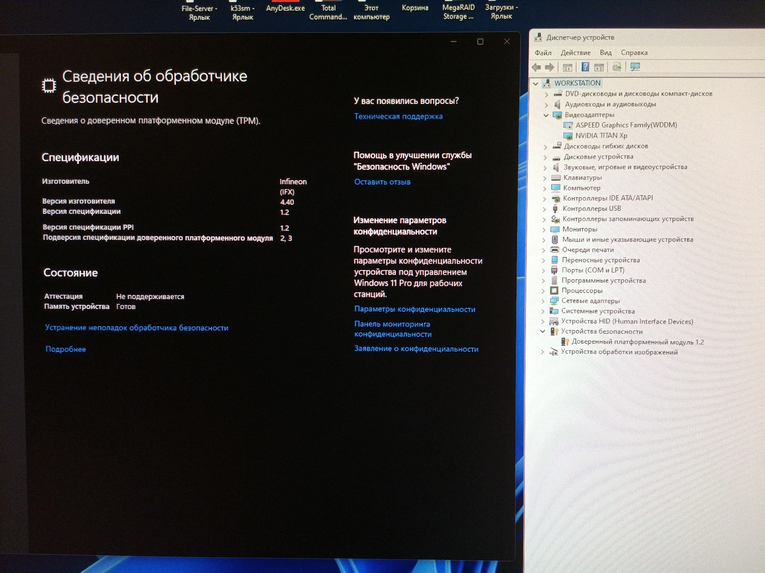Open the Вид menu in Device Manager
Image resolution: width=765 pixels, height=573 pixels.
coord(606,53)
